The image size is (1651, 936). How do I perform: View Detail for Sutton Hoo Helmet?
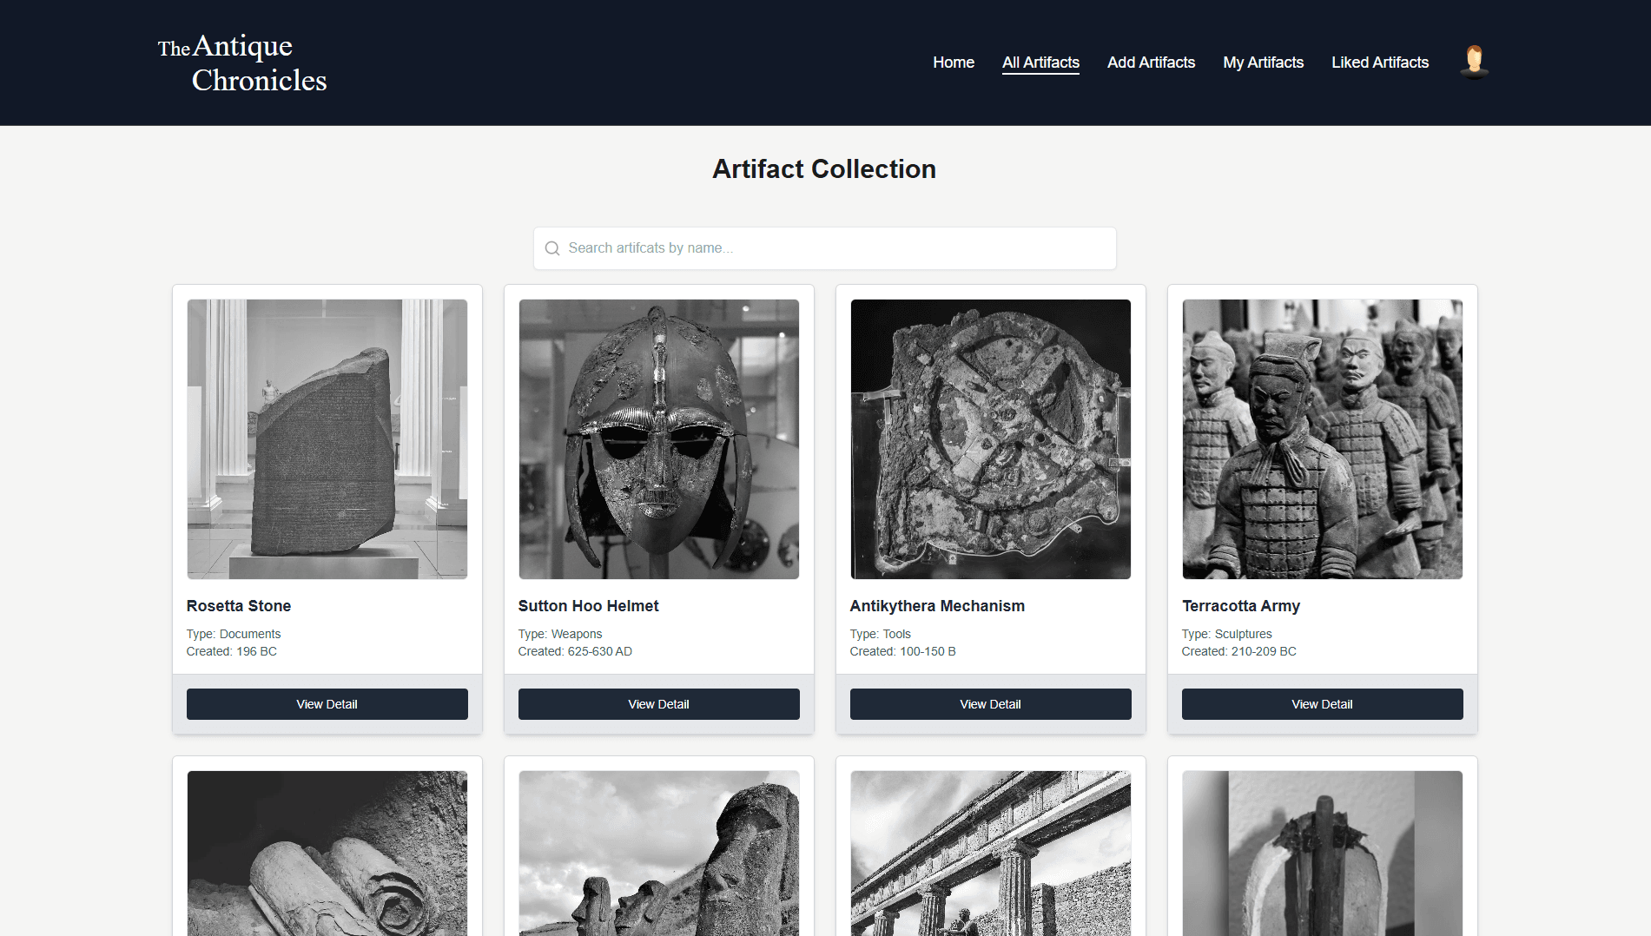click(x=658, y=704)
